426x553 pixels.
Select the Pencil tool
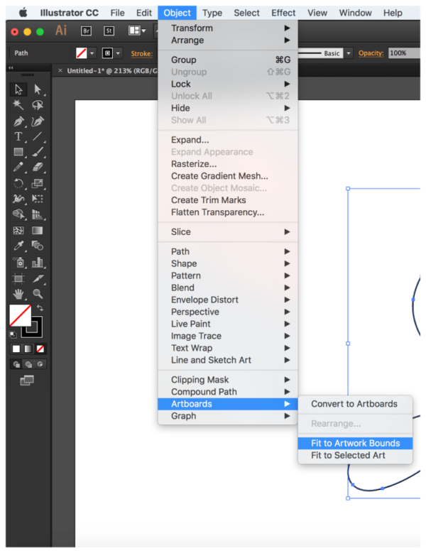coord(18,167)
